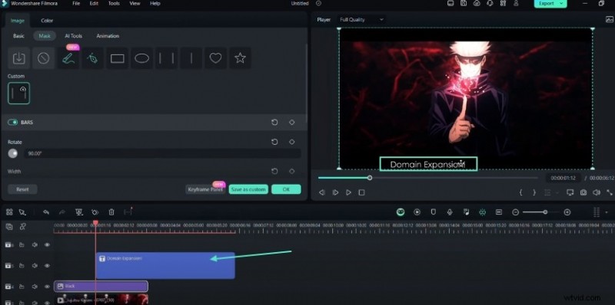Adjust the player volume icon
The image size is (615, 305).
click(x=597, y=192)
